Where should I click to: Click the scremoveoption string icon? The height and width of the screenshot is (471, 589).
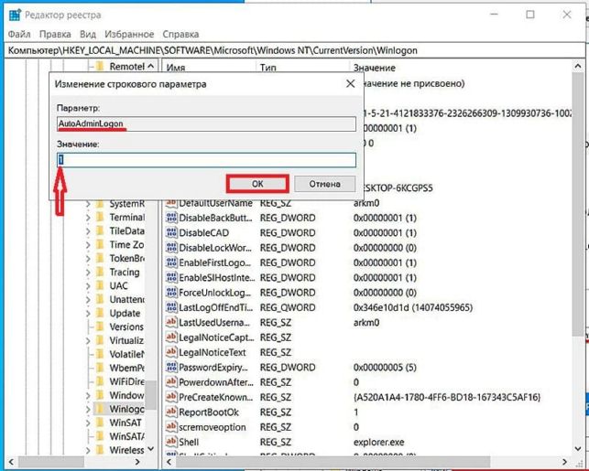point(171,427)
